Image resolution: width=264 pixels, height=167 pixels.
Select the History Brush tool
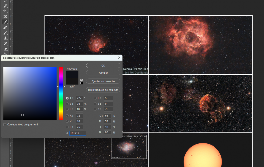(x=5, y=44)
